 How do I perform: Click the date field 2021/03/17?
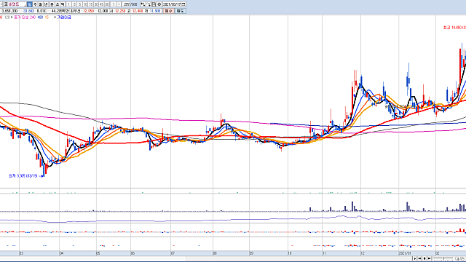172,4
